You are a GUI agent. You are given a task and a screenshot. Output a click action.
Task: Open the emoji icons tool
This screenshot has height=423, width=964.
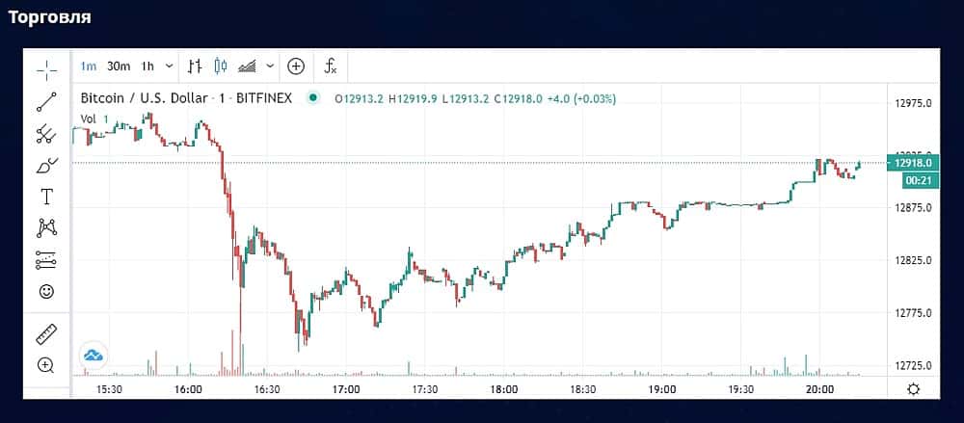coord(46,291)
